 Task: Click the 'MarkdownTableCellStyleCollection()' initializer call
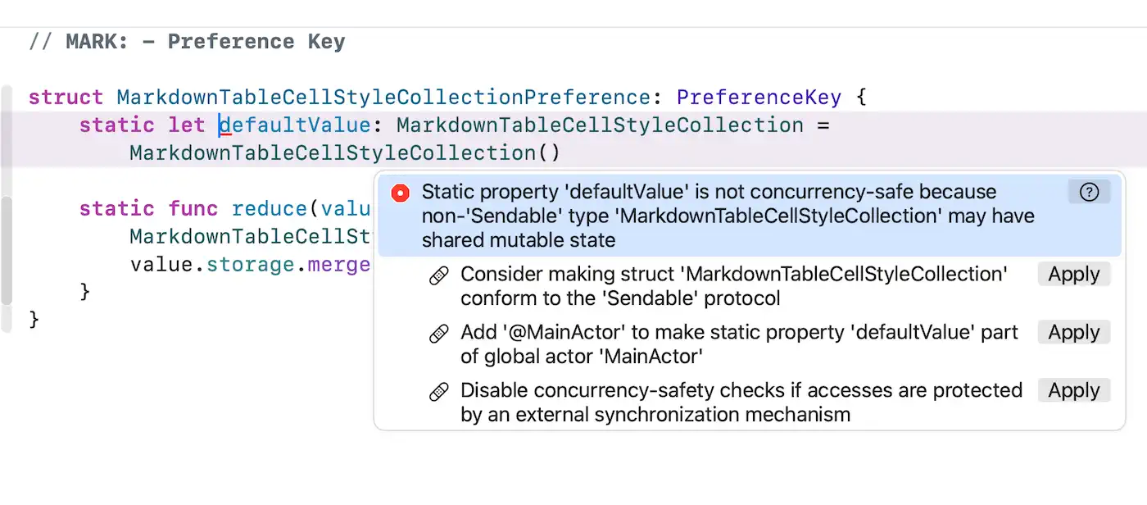tap(342, 152)
